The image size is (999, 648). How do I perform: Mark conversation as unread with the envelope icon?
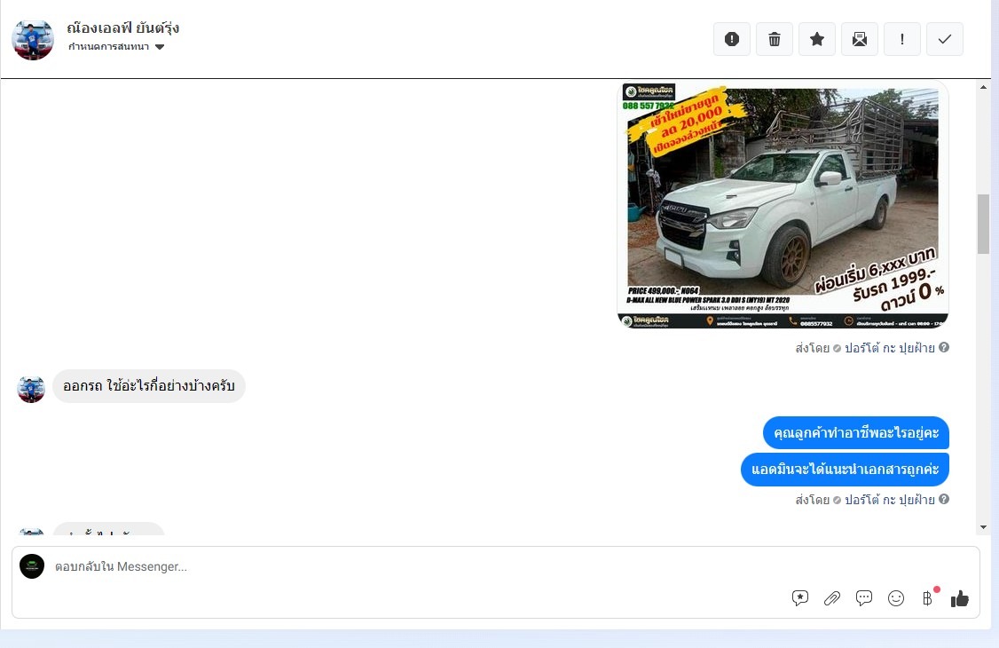point(860,40)
